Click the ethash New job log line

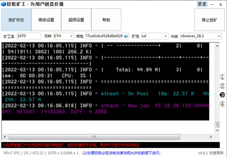pyautogui.click(x=106, y=105)
